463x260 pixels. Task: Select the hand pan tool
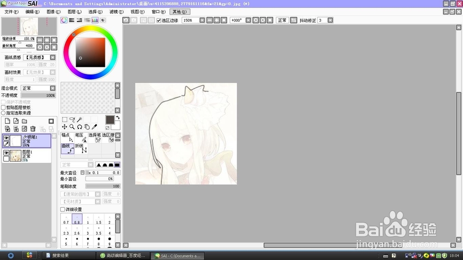point(87,127)
